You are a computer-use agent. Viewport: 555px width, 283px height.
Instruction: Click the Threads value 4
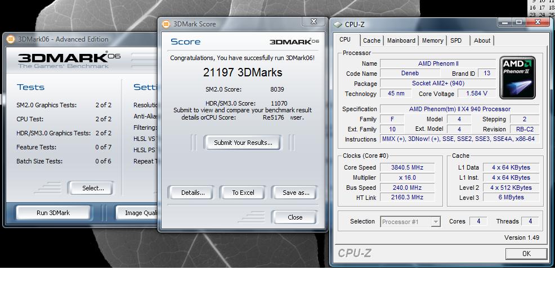pos(530,222)
